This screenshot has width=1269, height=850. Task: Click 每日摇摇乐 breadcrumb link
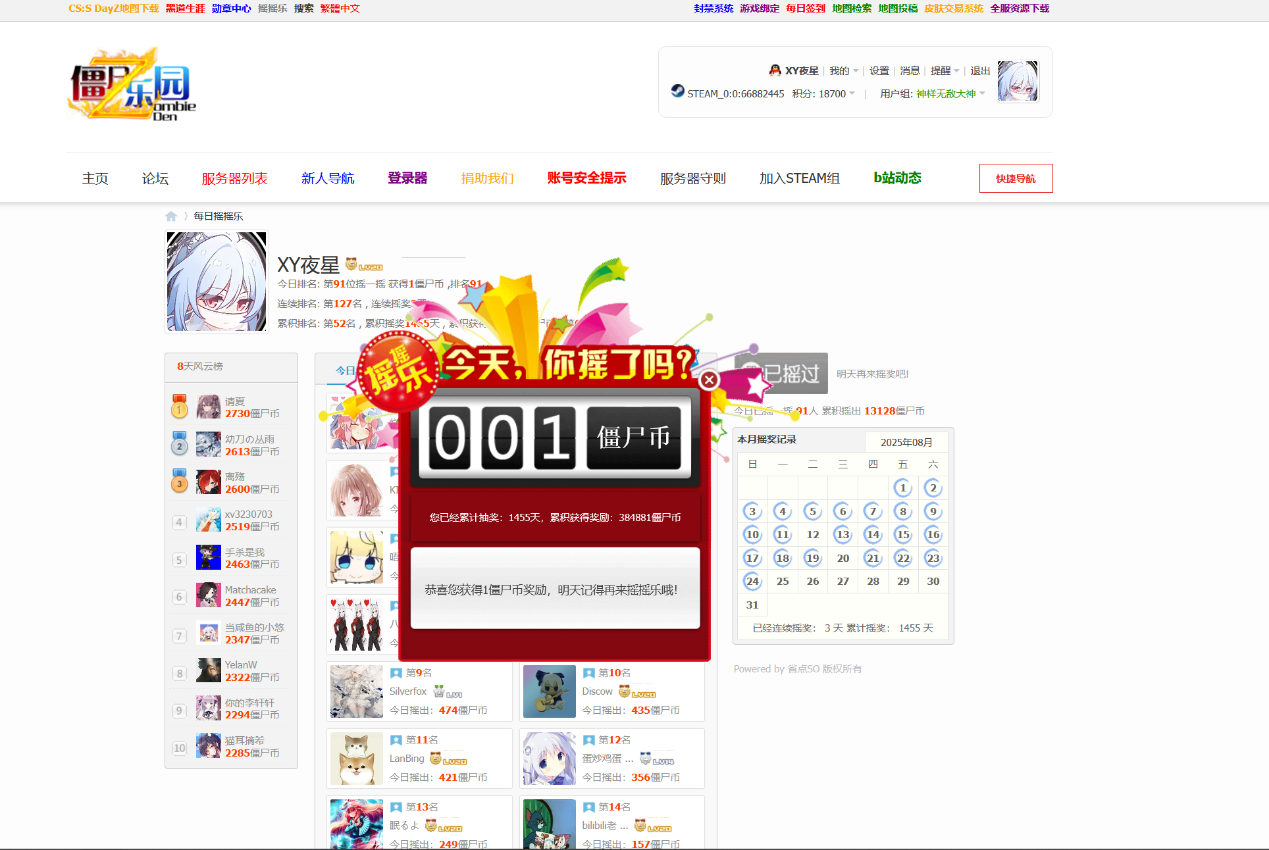click(218, 216)
